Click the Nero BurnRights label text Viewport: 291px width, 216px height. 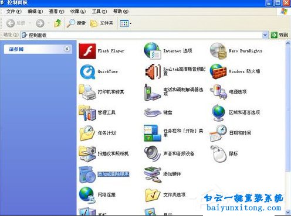tap(245, 51)
